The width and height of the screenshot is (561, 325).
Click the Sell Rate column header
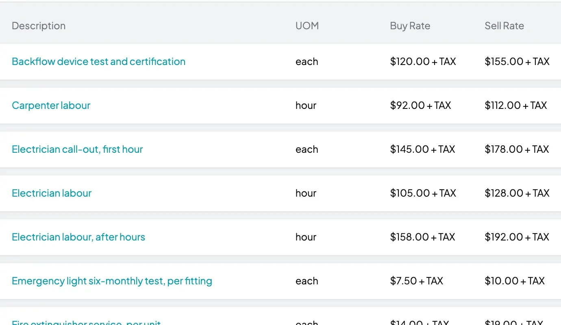(504, 26)
